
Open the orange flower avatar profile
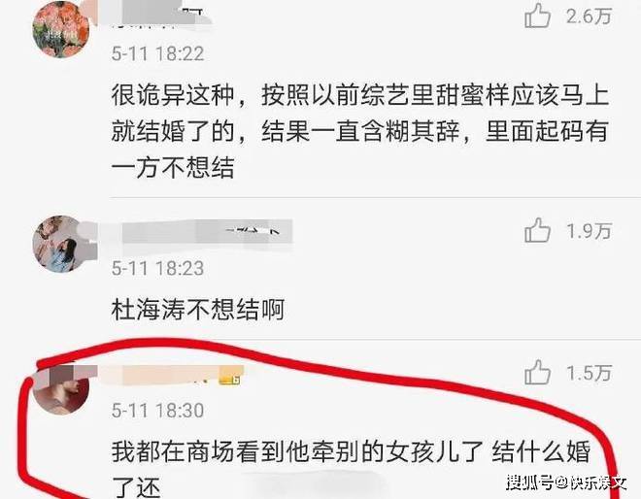[61, 29]
